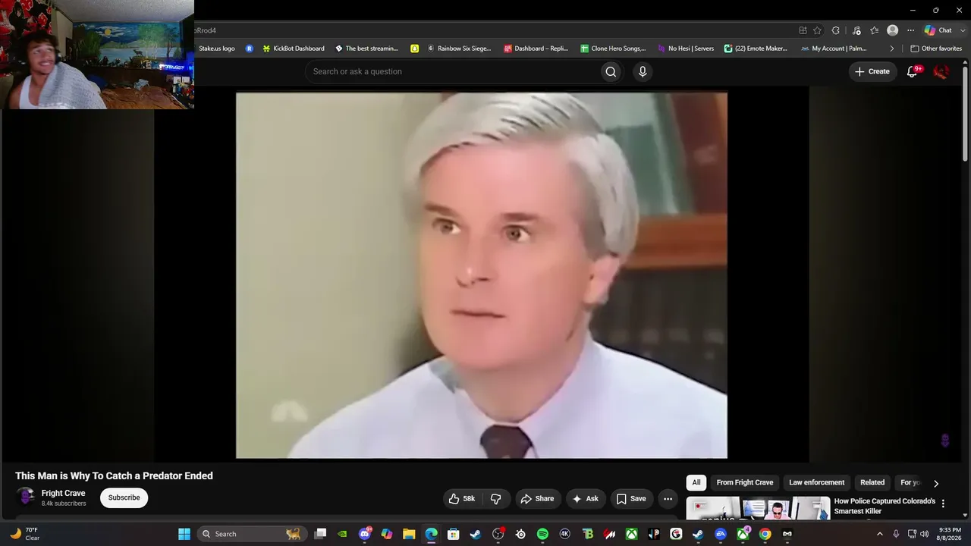This screenshot has width=971, height=546.
Task: Open the taskbar clock showing 9:33 PM
Action: click(x=950, y=534)
